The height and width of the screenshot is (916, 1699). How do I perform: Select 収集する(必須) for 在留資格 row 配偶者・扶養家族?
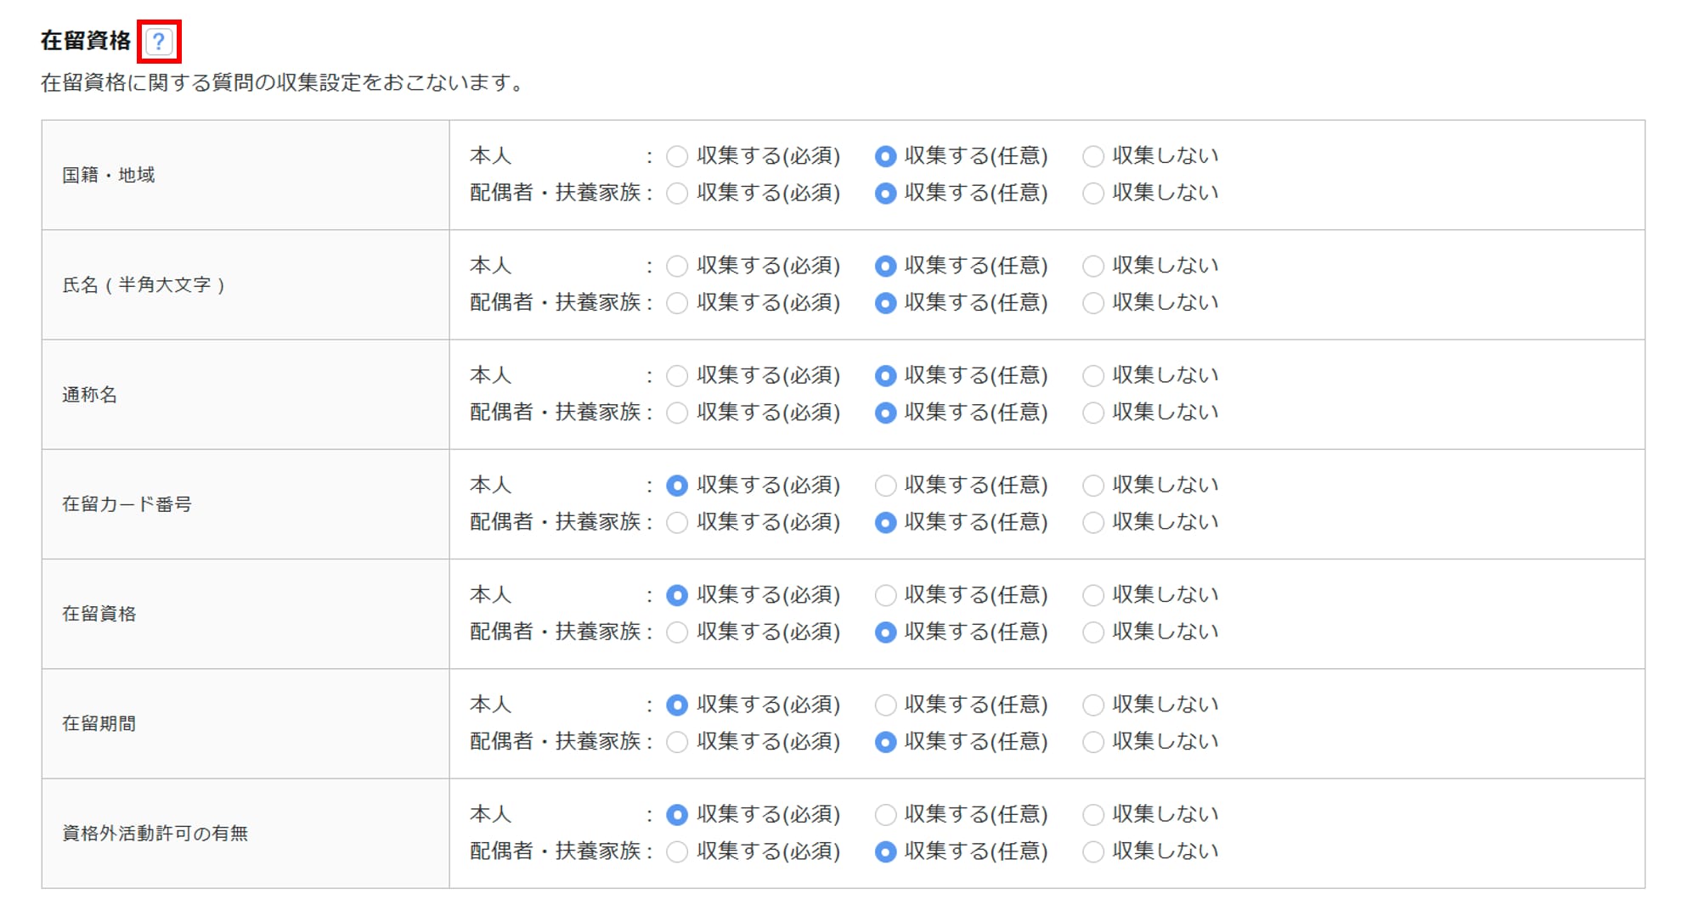point(677,632)
